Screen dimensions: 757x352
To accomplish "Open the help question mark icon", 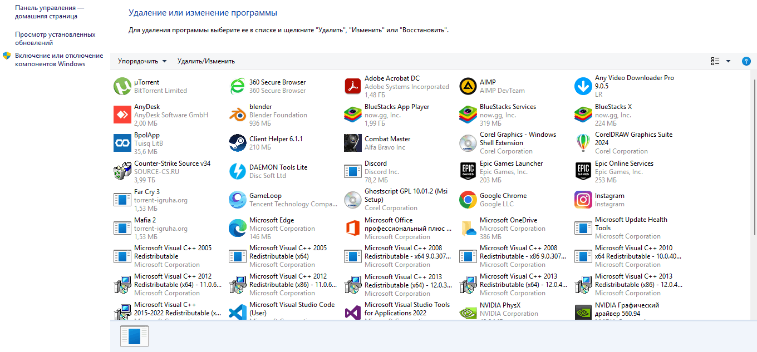I will coord(746,61).
